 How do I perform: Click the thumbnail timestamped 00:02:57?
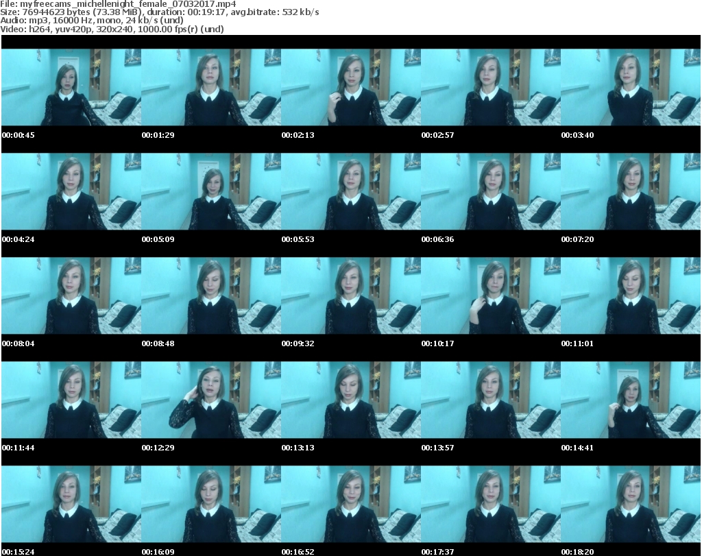(x=491, y=87)
